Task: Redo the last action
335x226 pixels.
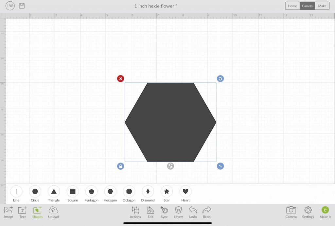Action: click(x=207, y=212)
